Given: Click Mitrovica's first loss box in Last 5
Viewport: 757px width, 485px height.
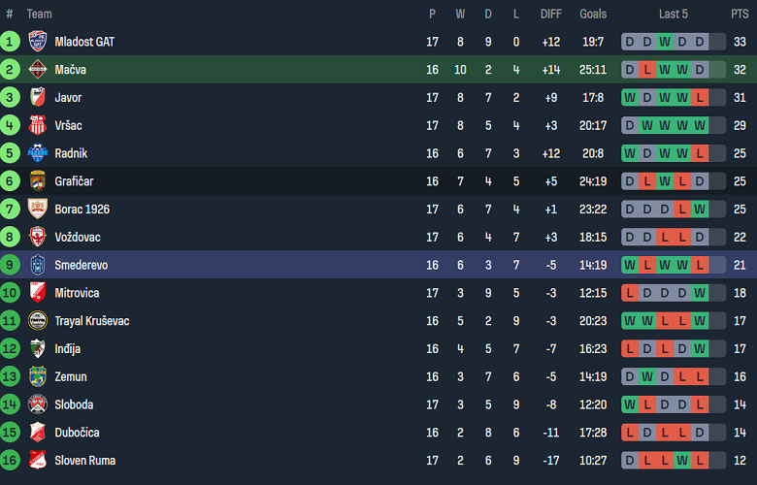Looking at the screenshot, I should [630, 293].
